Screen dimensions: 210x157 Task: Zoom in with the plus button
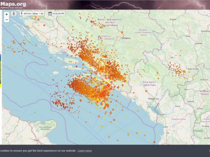[6, 14]
